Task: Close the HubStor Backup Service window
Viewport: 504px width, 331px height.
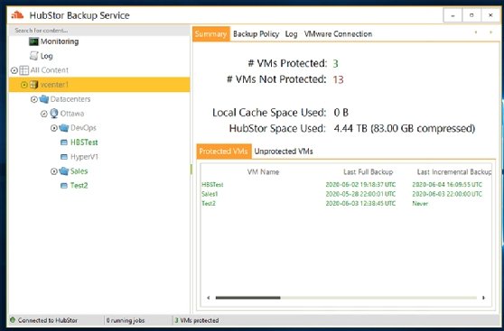Action: 490,15
